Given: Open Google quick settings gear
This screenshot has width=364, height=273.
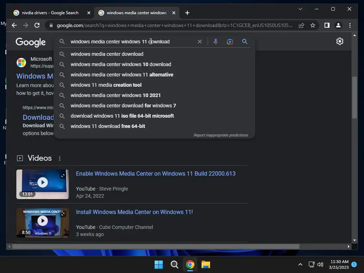Looking at the screenshot, I should [339, 41].
